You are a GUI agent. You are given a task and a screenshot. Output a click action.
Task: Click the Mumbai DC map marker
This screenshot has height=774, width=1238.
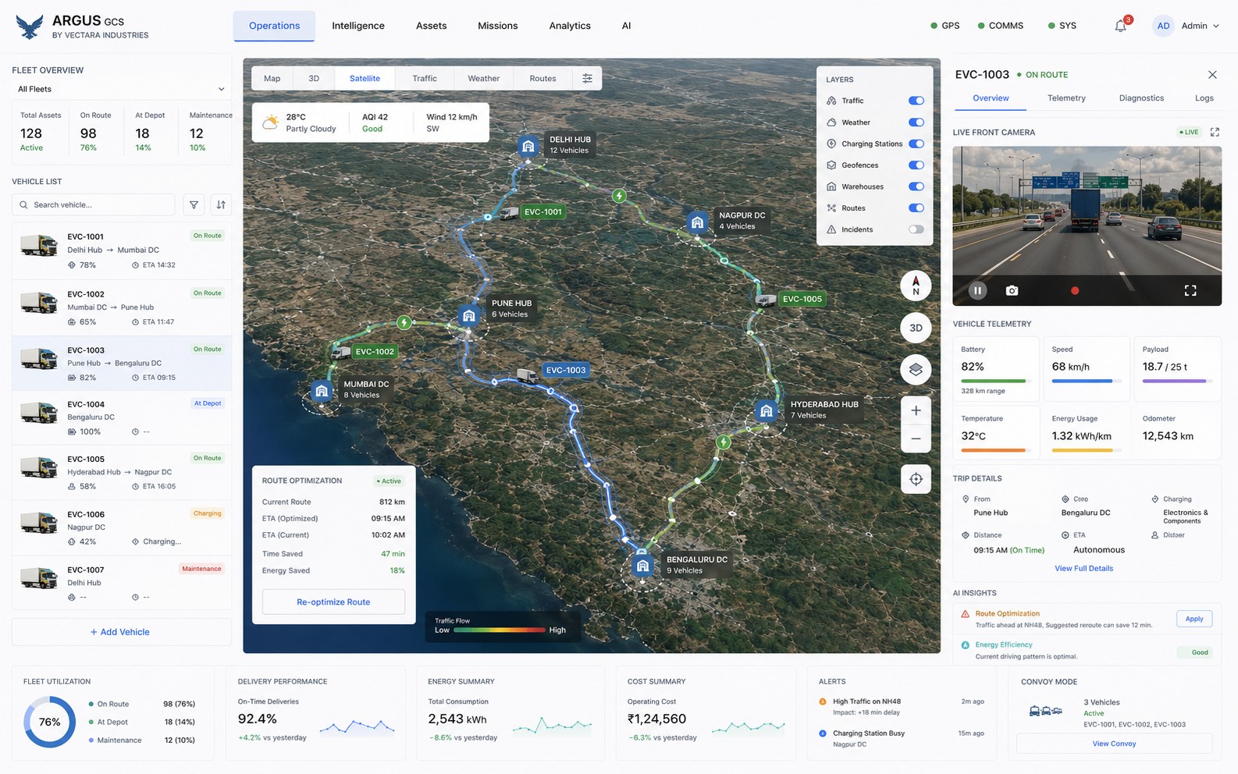pyautogui.click(x=322, y=391)
